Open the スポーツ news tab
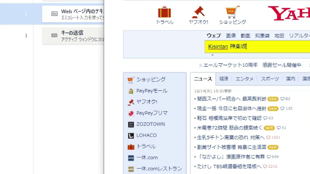Viewport: 310px width, 174px height. point(270,79)
